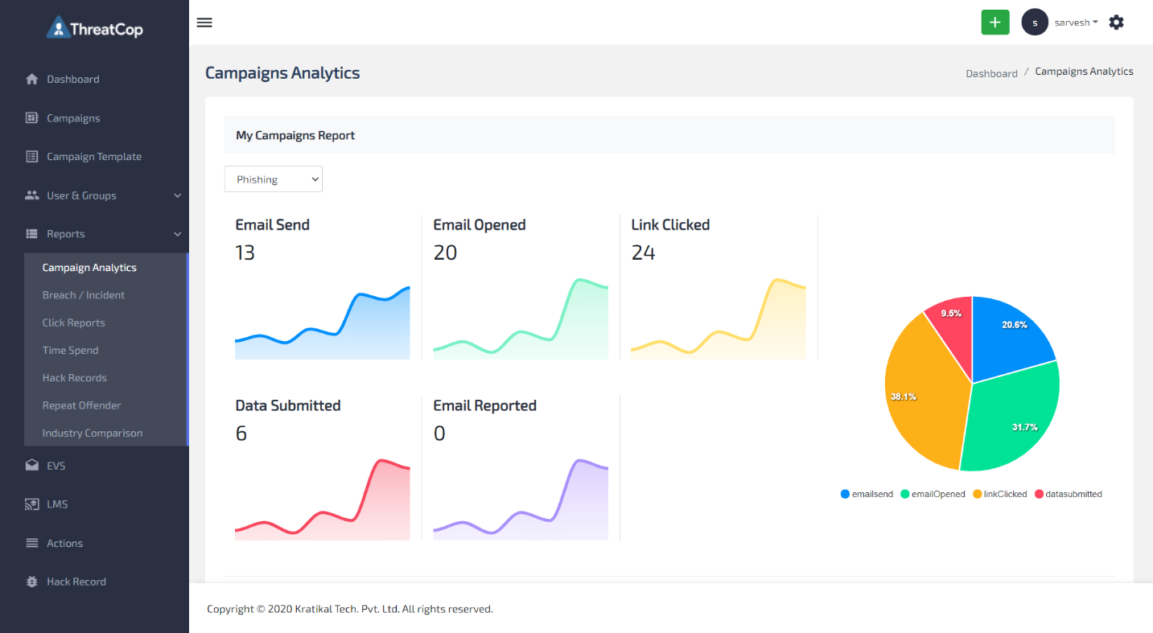1153x633 pixels.
Task: Click the Hack Record bug icon
Action: [x=32, y=582]
